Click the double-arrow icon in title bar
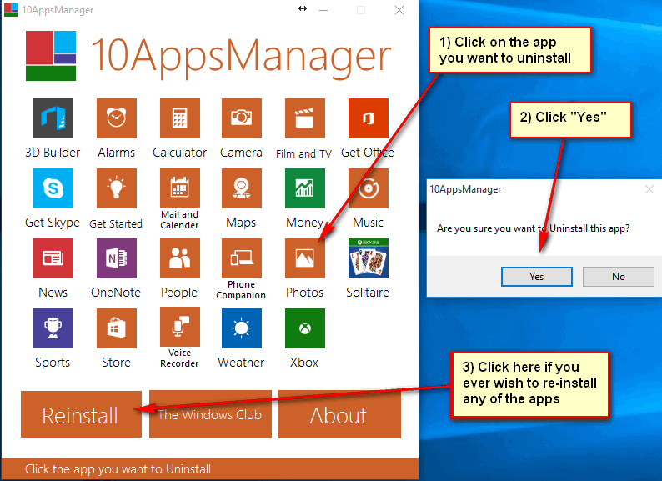 click(x=303, y=8)
